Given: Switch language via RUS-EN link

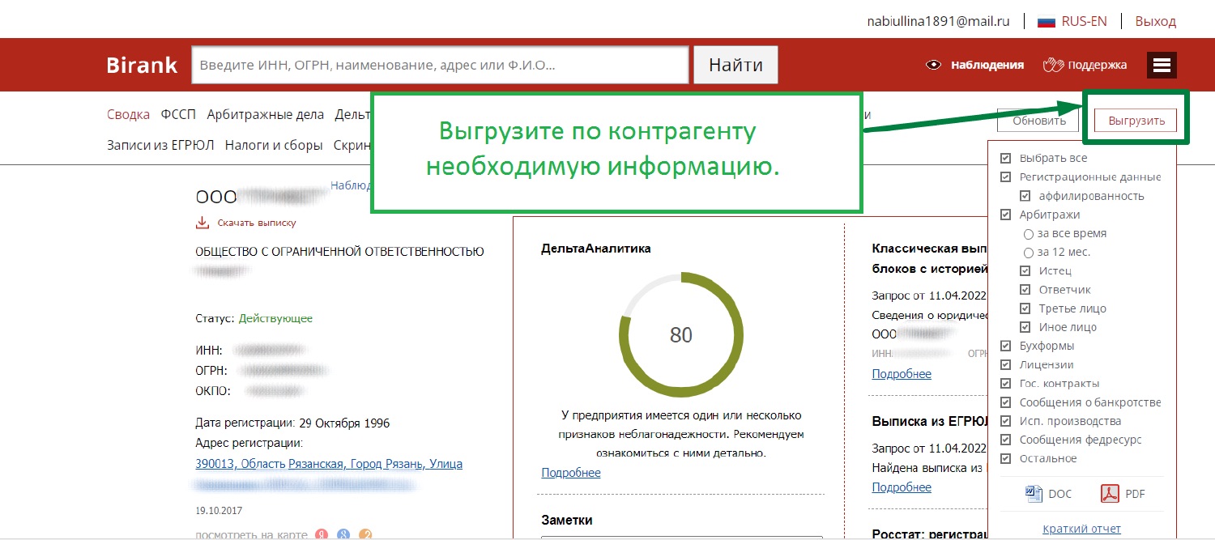Looking at the screenshot, I should (1084, 22).
